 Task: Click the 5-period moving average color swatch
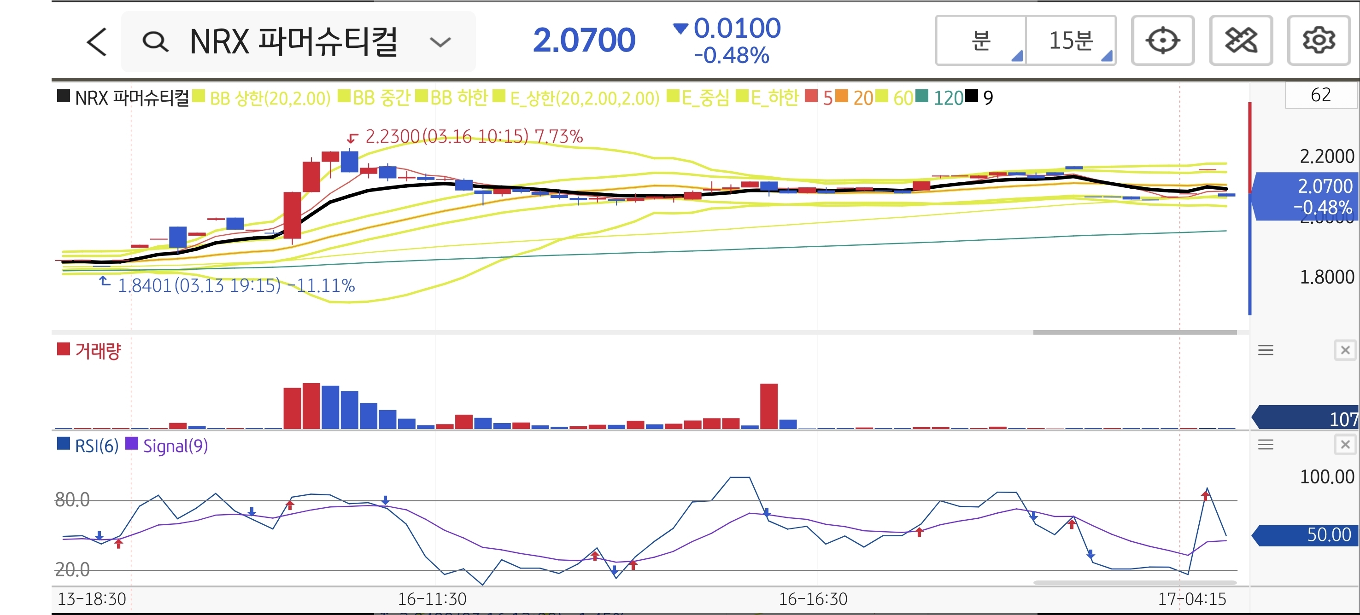811,97
